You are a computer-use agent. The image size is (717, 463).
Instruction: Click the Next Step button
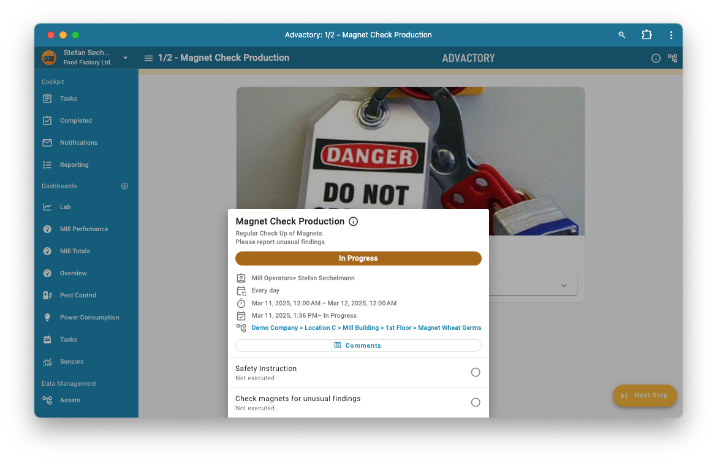(645, 396)
